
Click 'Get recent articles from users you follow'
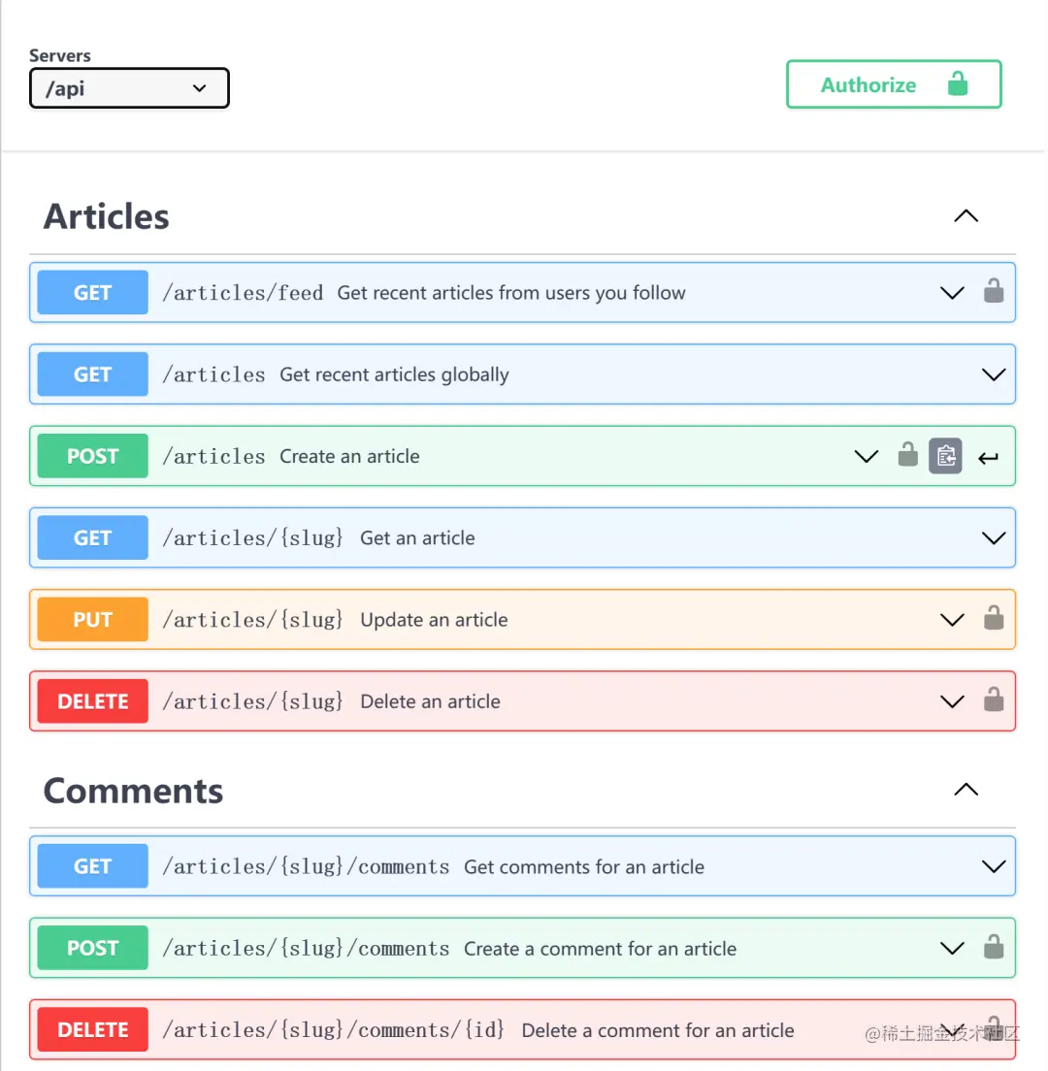pyautogui.click(x=511, y=293)
